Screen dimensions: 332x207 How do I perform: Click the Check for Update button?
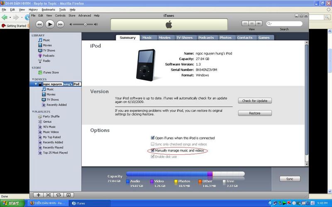pos(255,101)
